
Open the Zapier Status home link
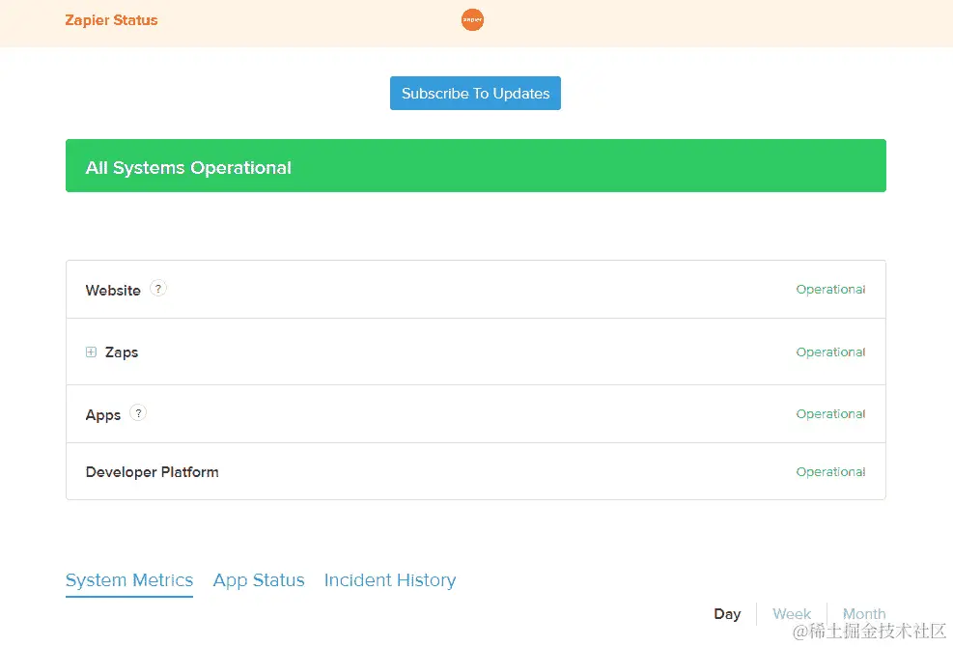[111, 19]
